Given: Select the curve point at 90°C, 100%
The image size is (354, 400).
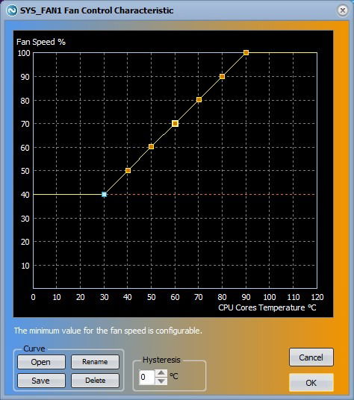Looking at the screenshot, I should point(246,52).
